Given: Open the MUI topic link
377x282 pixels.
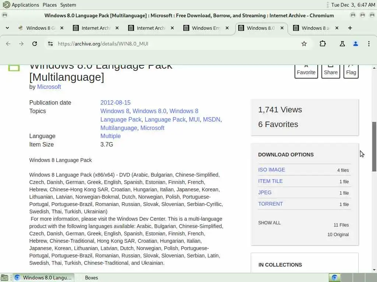Looking at the screenshot, I should click(194, 119).
